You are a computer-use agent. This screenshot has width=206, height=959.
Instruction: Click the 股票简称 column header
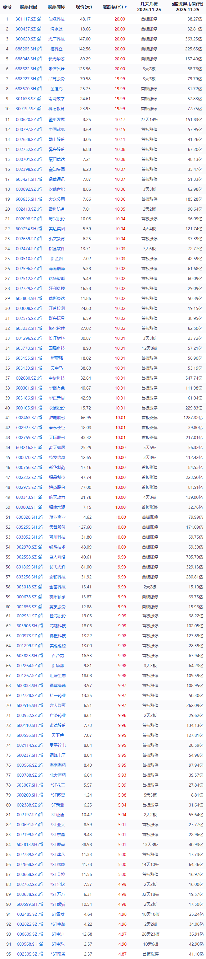[x=56, y=7]
